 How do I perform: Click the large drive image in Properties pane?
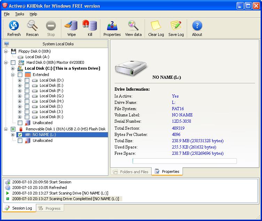(x=131, y=68)
